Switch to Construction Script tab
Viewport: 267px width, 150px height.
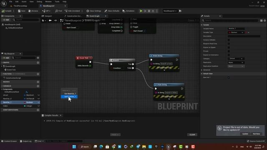coord(73,16)
